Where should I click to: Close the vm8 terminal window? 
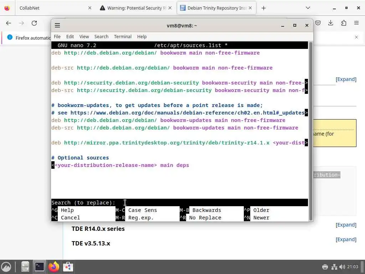click(307, 25)
